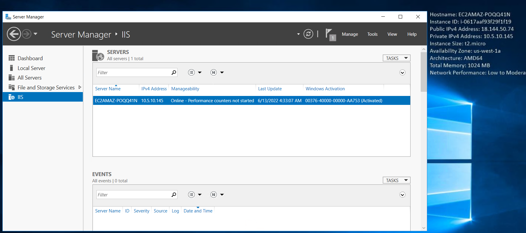This screenshot has width=526, height=233.
Task: Click the 00376-40000-00000-AA753 (Activated) cell
Action: point(344,101)
